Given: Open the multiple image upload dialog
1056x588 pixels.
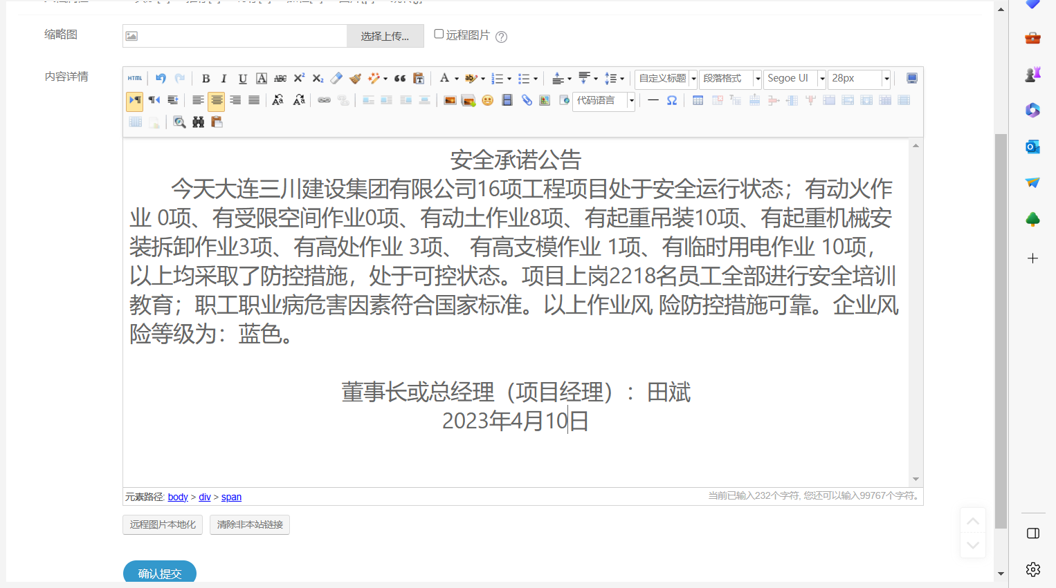Looking at the screenshot, I should (468, 100).
